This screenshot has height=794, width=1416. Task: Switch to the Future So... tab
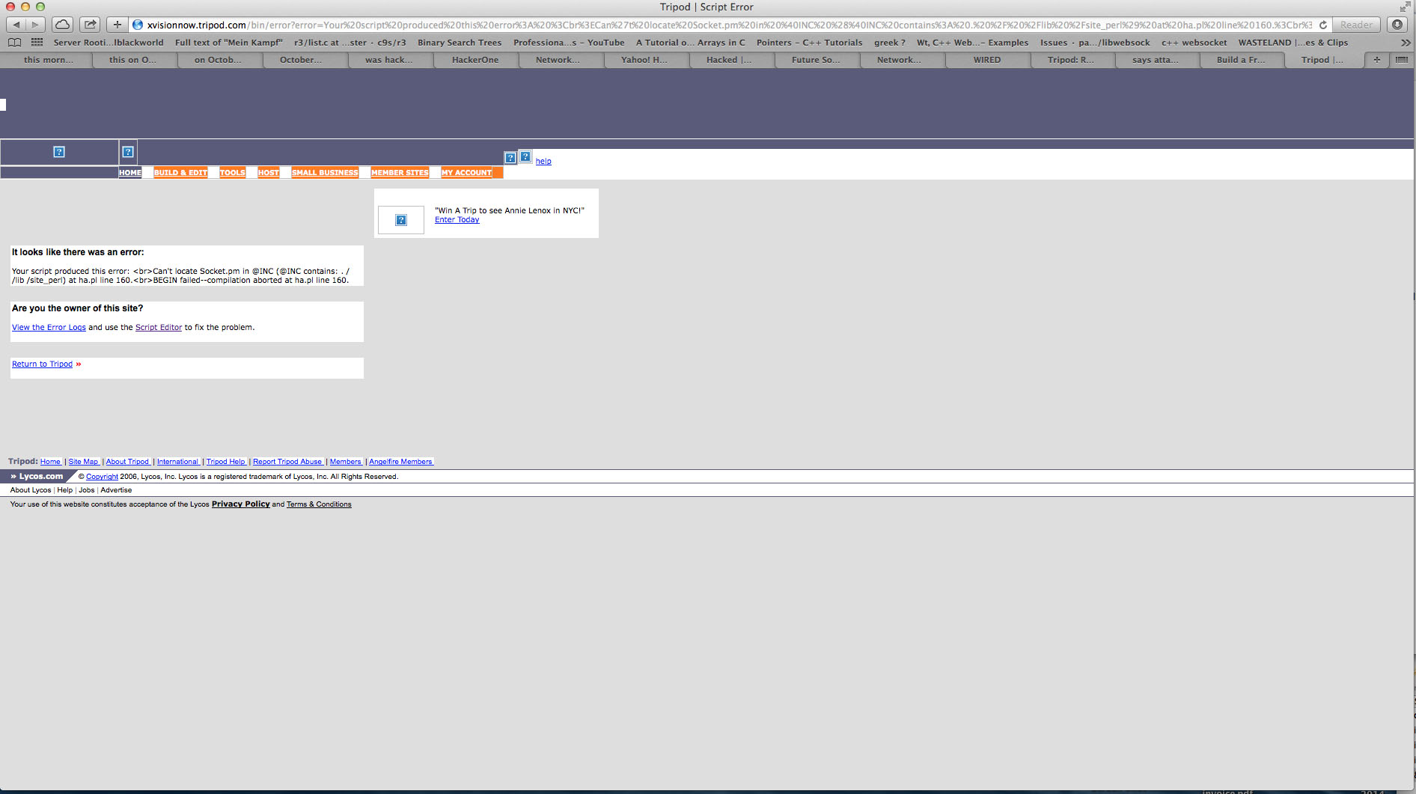816,60
